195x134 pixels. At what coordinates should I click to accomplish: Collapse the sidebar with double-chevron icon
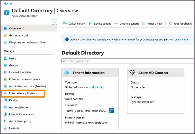(x=54, y=22)
